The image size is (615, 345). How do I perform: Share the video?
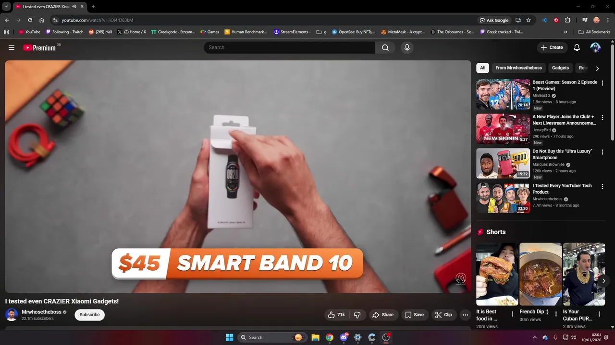point(383,315)
